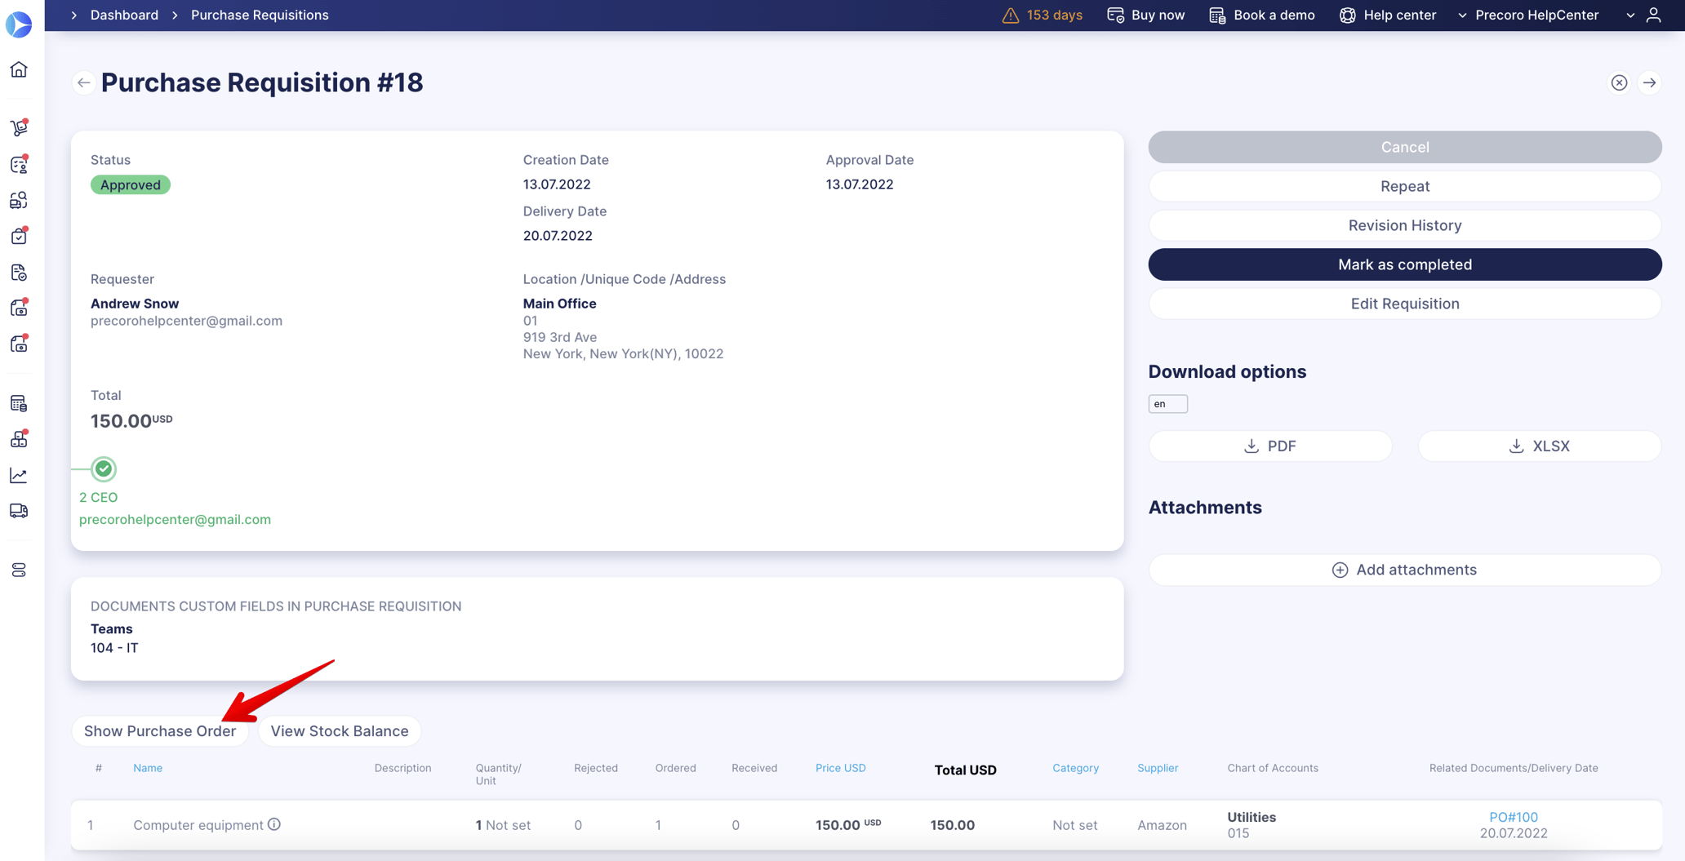
Task: Click the delivery truck sidebar icon
Action: click(19, 511)
